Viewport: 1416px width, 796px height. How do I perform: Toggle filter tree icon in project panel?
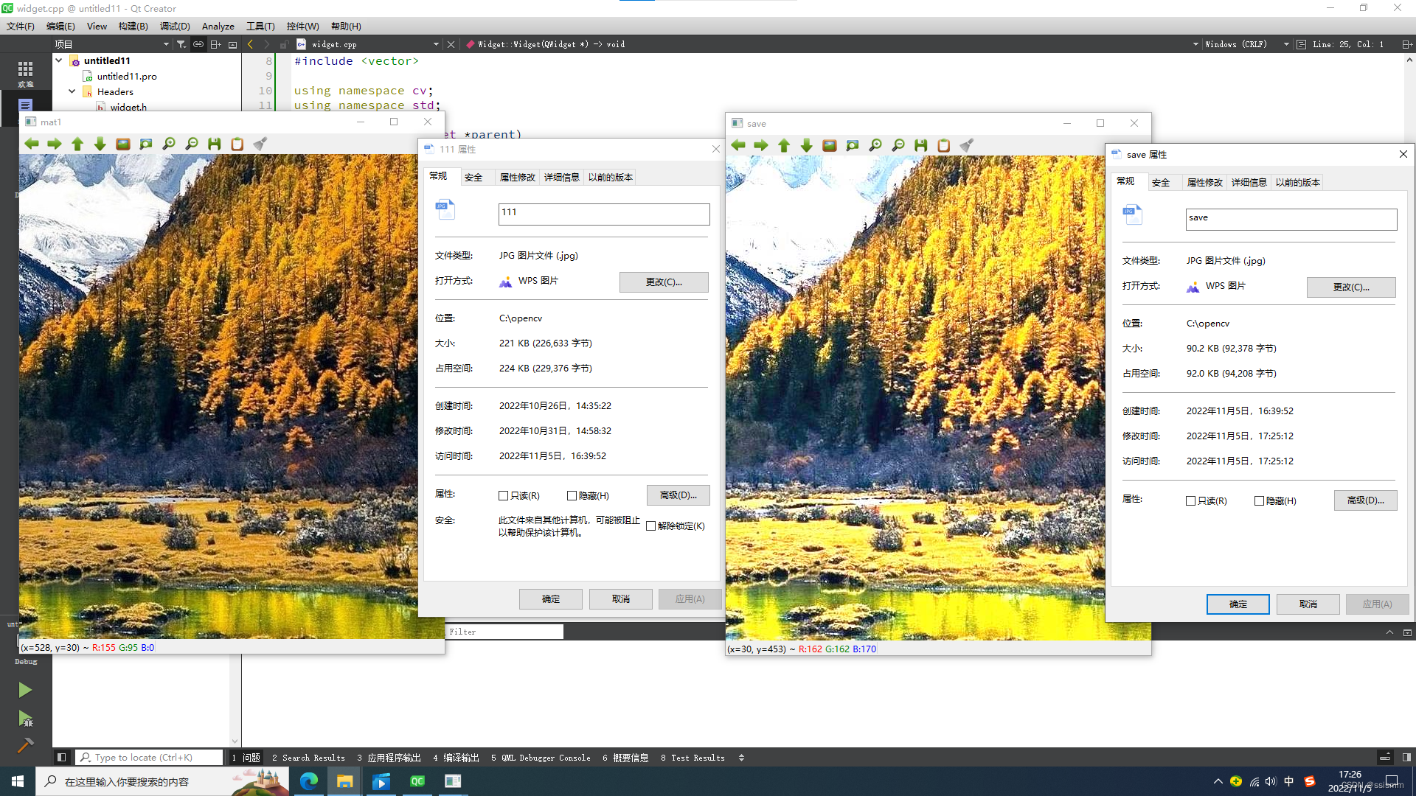pyautogui.click(x=181, y=44)
